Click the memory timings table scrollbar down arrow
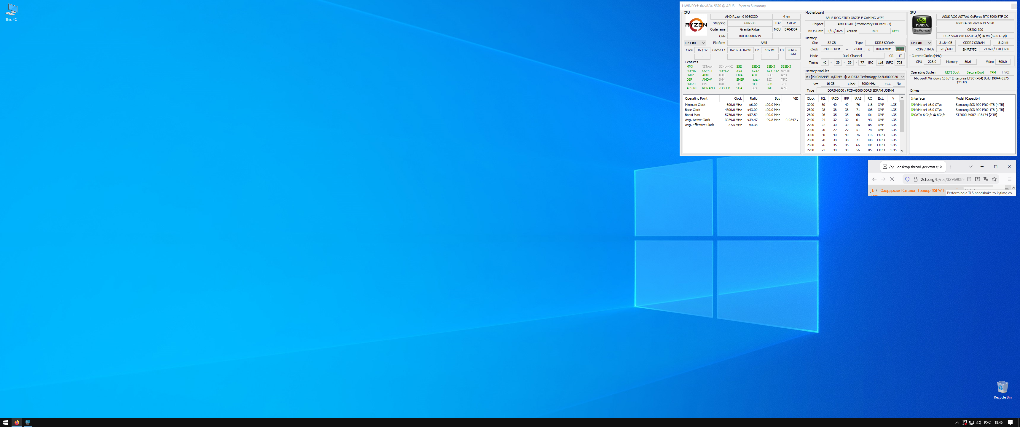The width and height of the screenshot is (1020, 427). [902, 151]
